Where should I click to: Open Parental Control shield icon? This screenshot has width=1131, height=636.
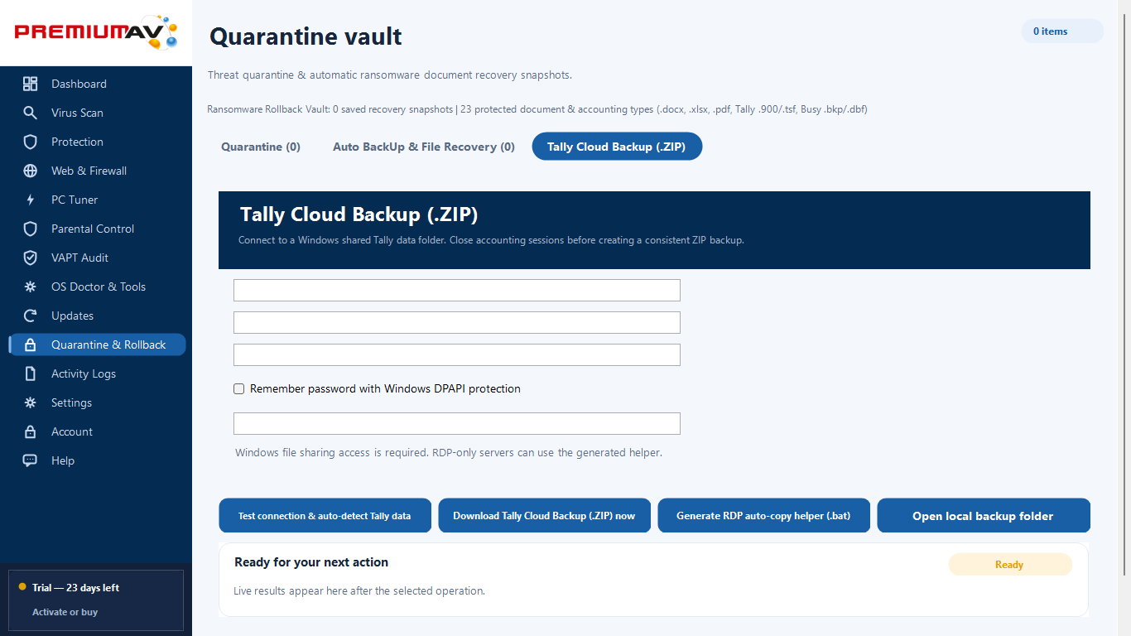point(31,229)
